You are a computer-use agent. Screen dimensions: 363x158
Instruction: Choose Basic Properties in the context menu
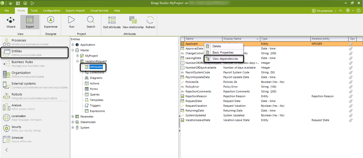coord(224,52)
